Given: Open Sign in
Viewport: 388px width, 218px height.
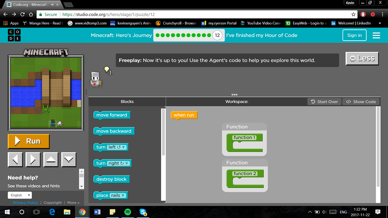Looking at the screenshot, I should tap(354, 36).
